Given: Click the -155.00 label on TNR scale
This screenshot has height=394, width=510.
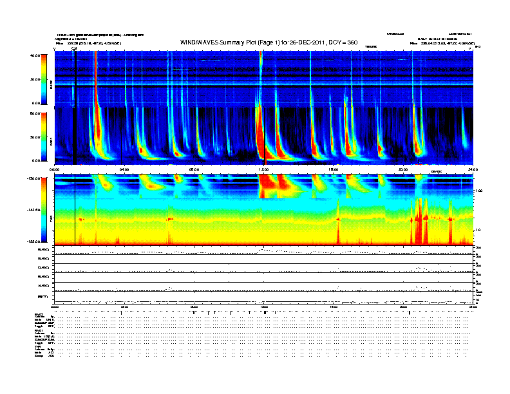Looking at the screenshot, I should [33, 241].
